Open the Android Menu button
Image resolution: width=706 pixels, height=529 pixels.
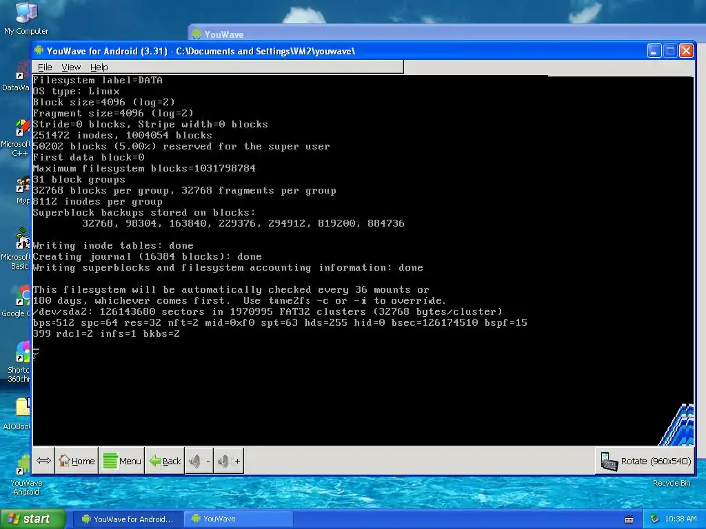tap(121, 461)
